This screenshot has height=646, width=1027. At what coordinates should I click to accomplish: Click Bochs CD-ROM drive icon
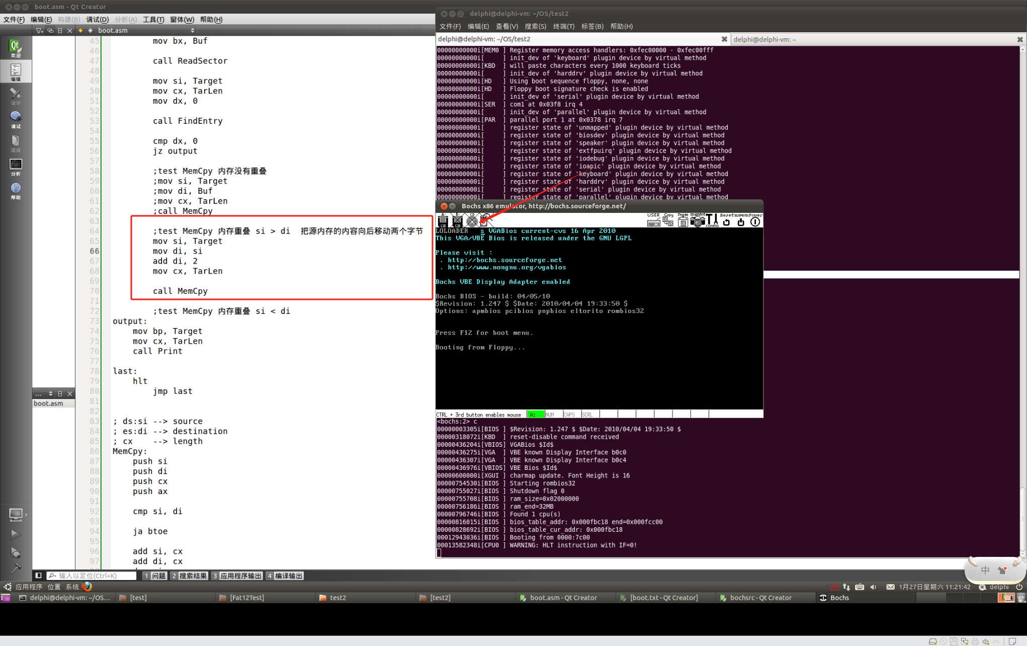(x=472, y=220)
